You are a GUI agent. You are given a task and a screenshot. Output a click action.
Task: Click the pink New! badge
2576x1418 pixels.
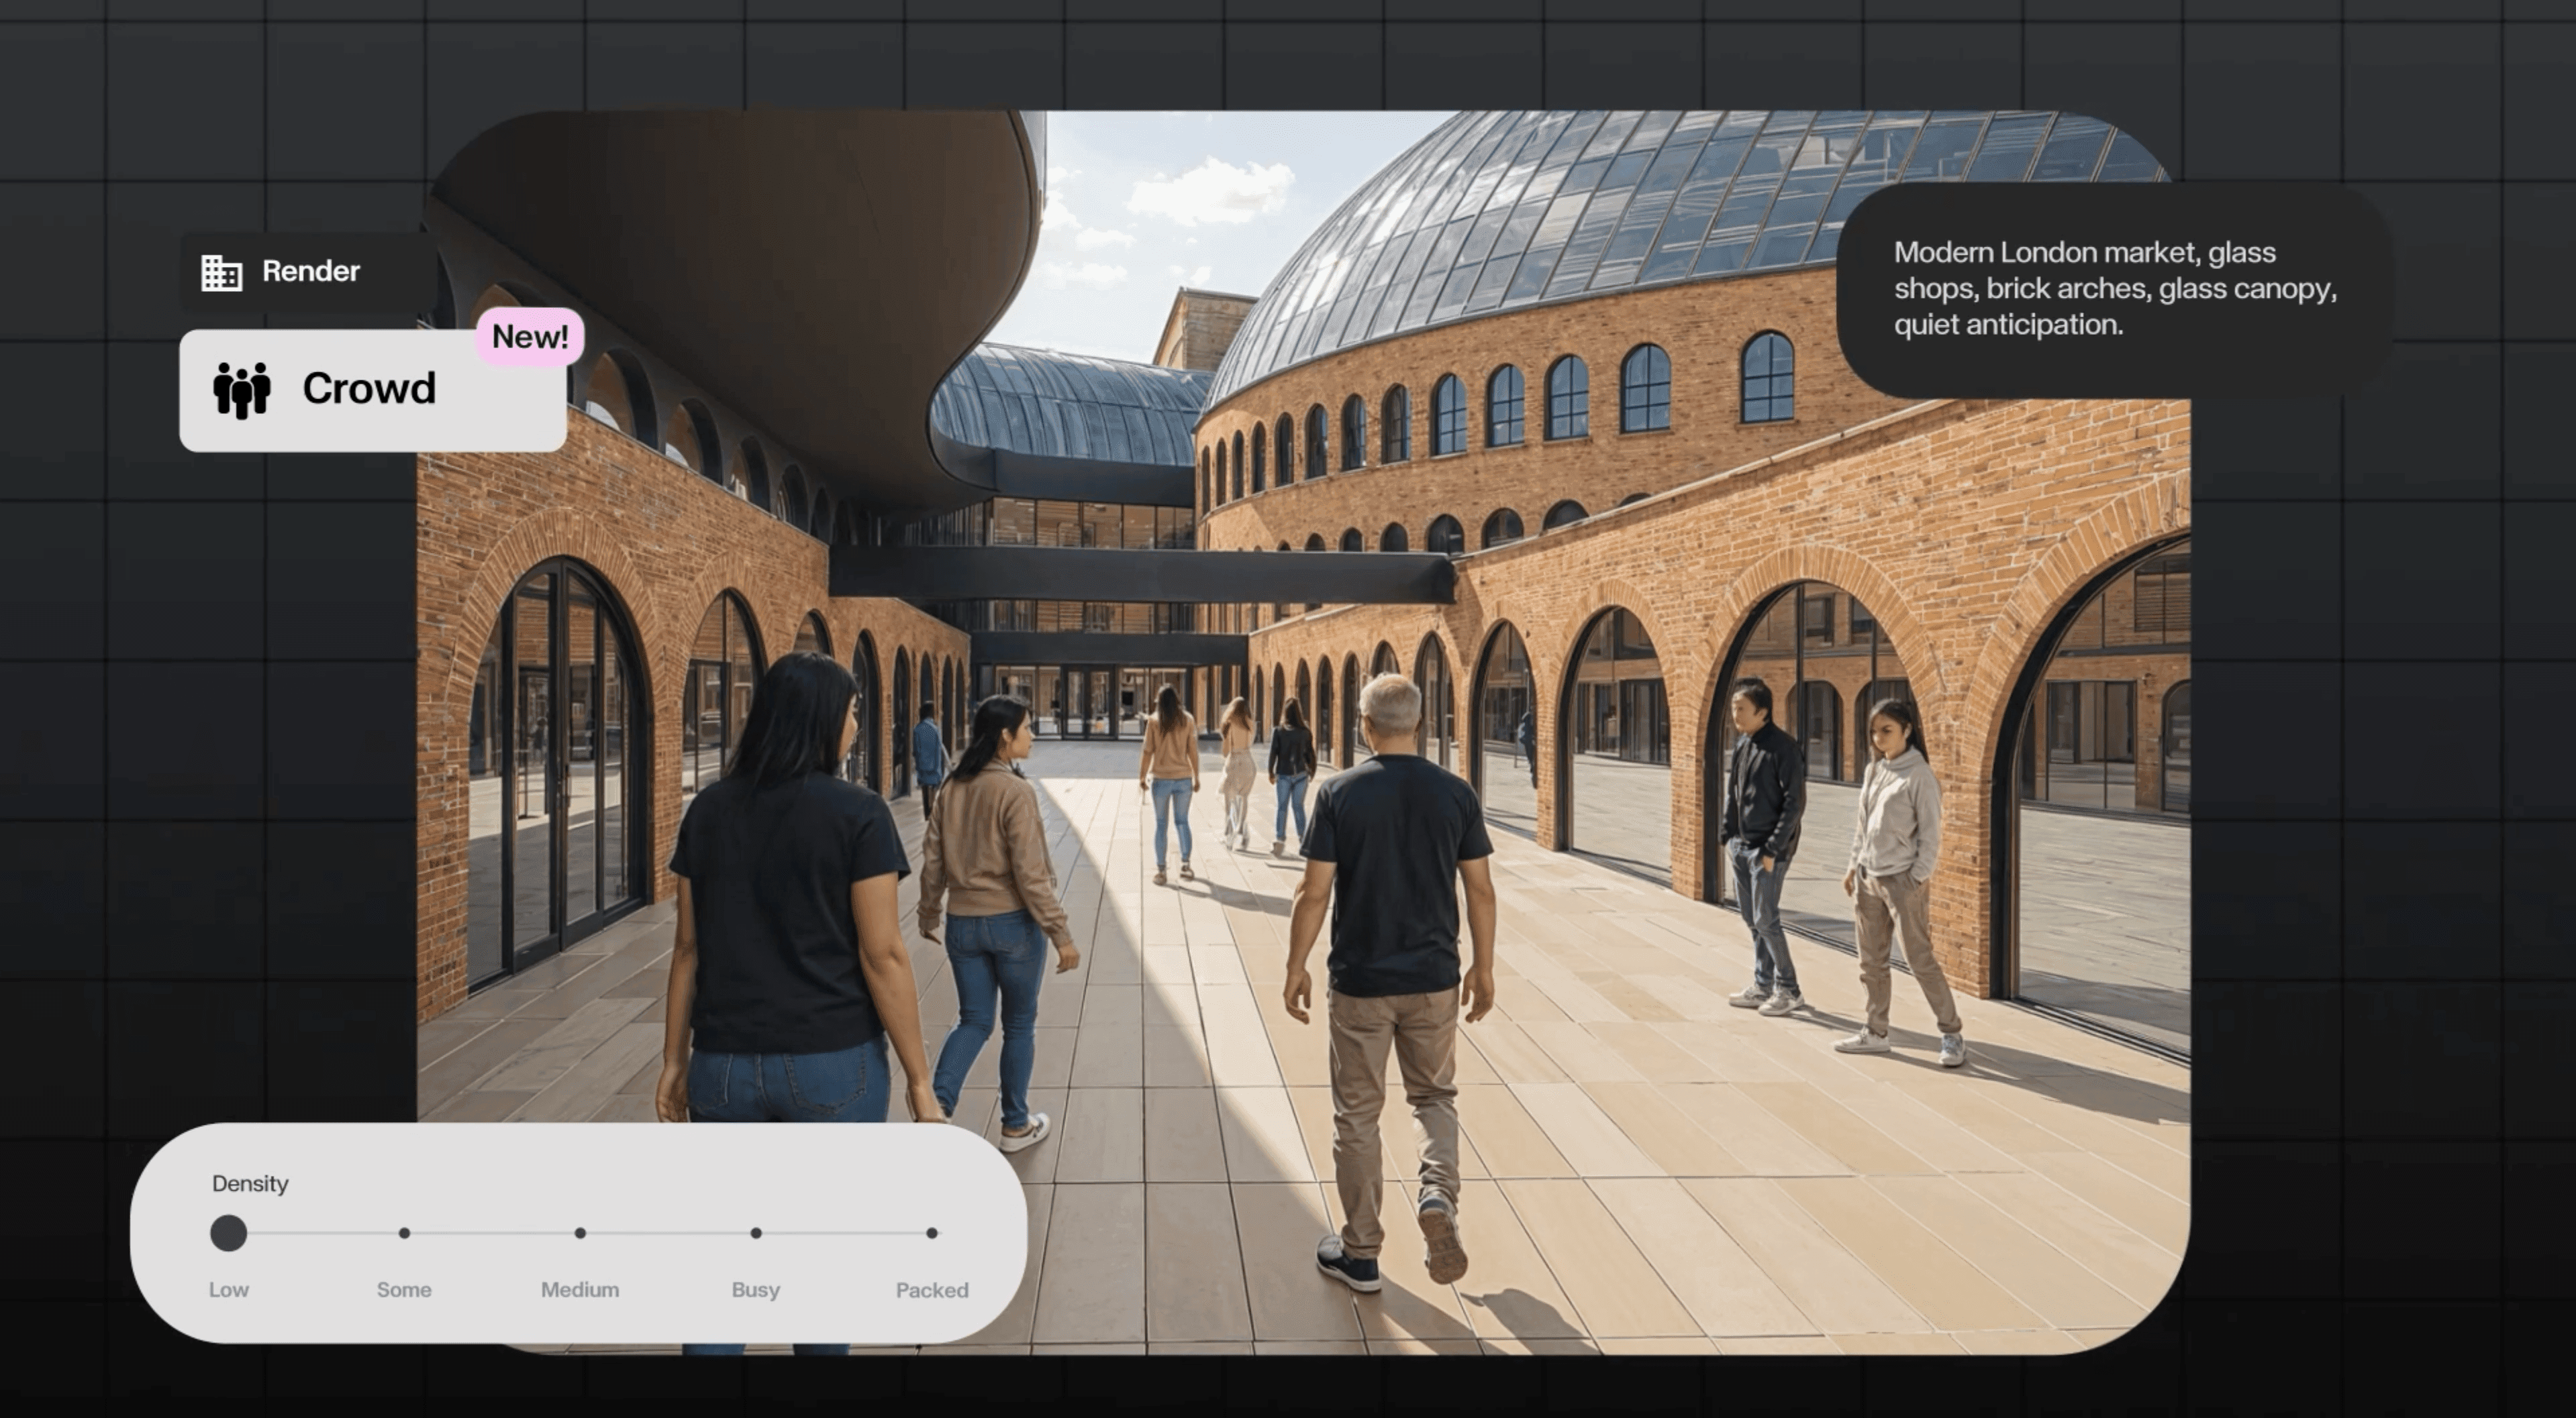[529, 337]
